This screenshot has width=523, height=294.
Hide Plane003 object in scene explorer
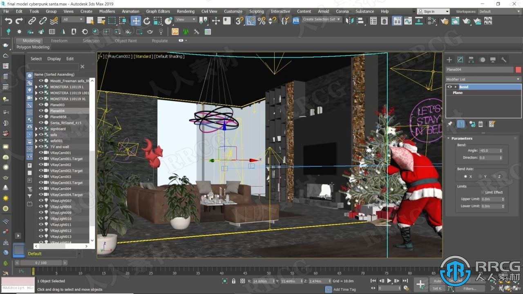[x=41, y=105]
